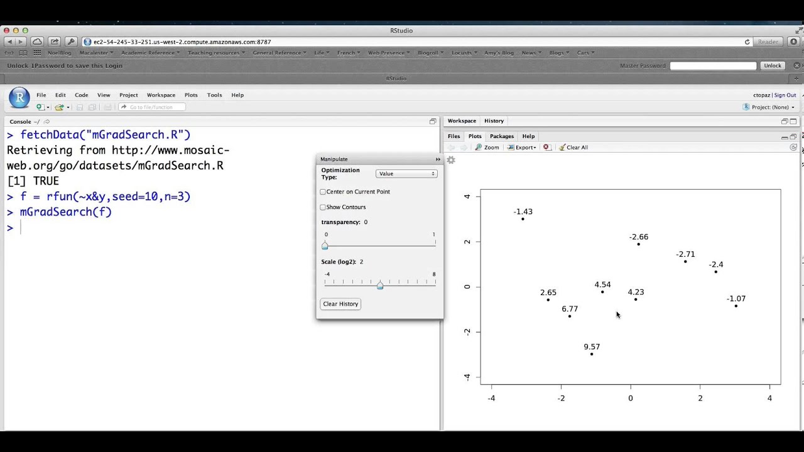Open the Code menu
Screen dimensions: 804x452
[82, 95]
